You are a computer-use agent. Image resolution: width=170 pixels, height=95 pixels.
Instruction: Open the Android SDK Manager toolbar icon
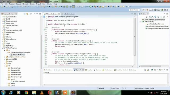[x=64, y=7]
